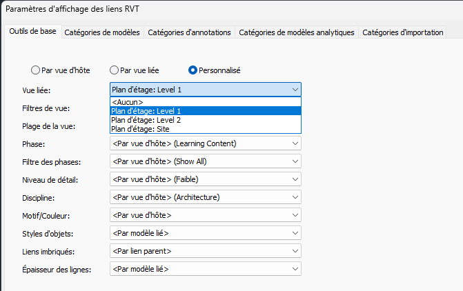
Task: Open the Catégories d'annotations tab
Action: click(189, 32)
